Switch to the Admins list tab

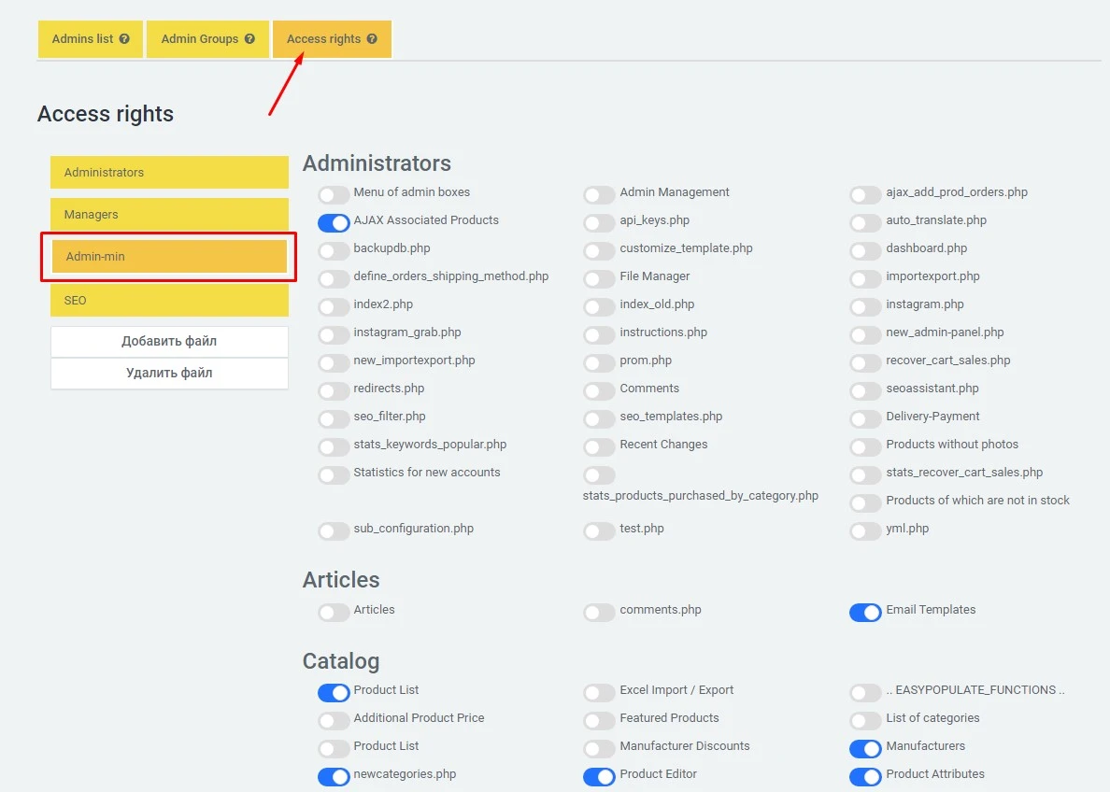[x=84, y=38]
